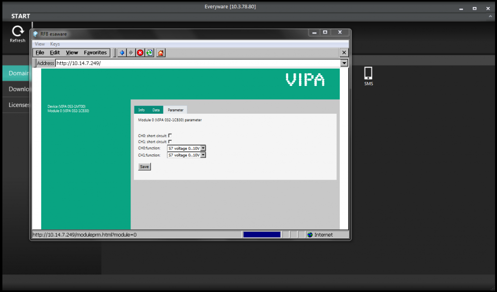This screenshot has width=497, height=292.
Task: Click the RFB esaware window icon
Action: click(x=35, y=34)
